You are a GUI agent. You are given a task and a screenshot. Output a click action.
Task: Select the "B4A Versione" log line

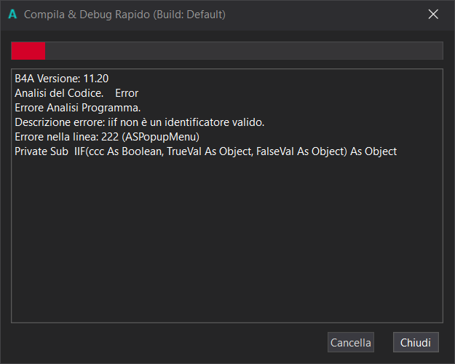pos(62,79)
